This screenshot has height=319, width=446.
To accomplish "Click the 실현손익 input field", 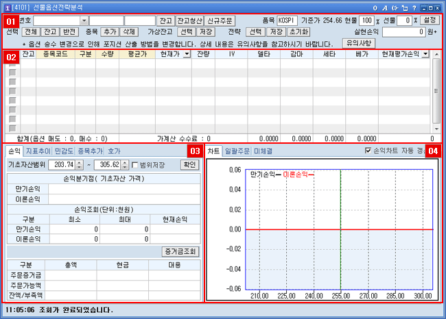I will coord(405,32).
